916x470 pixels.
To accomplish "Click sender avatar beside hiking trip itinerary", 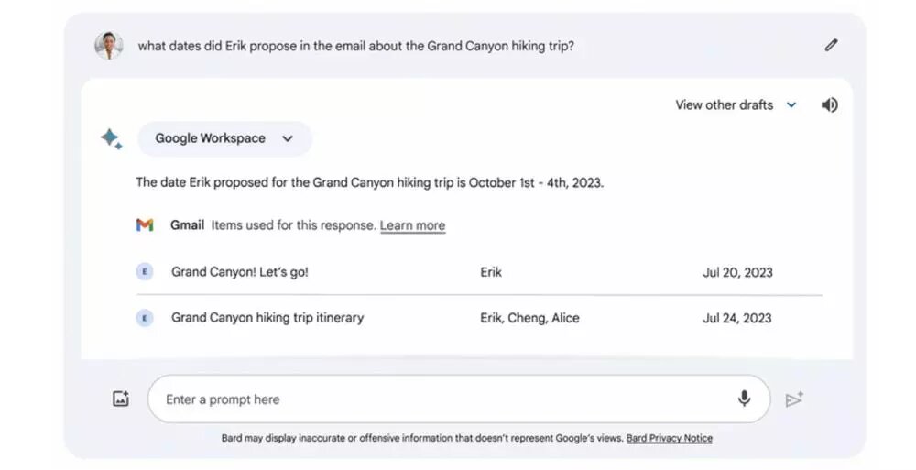I will click(145, 318).
